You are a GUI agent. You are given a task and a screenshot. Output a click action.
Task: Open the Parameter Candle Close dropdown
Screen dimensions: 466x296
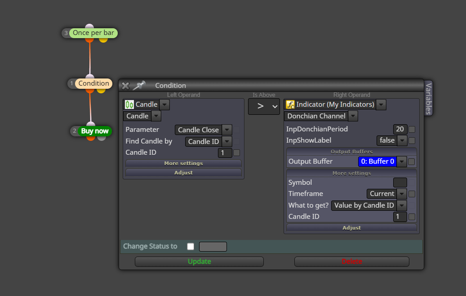(227, 130)
